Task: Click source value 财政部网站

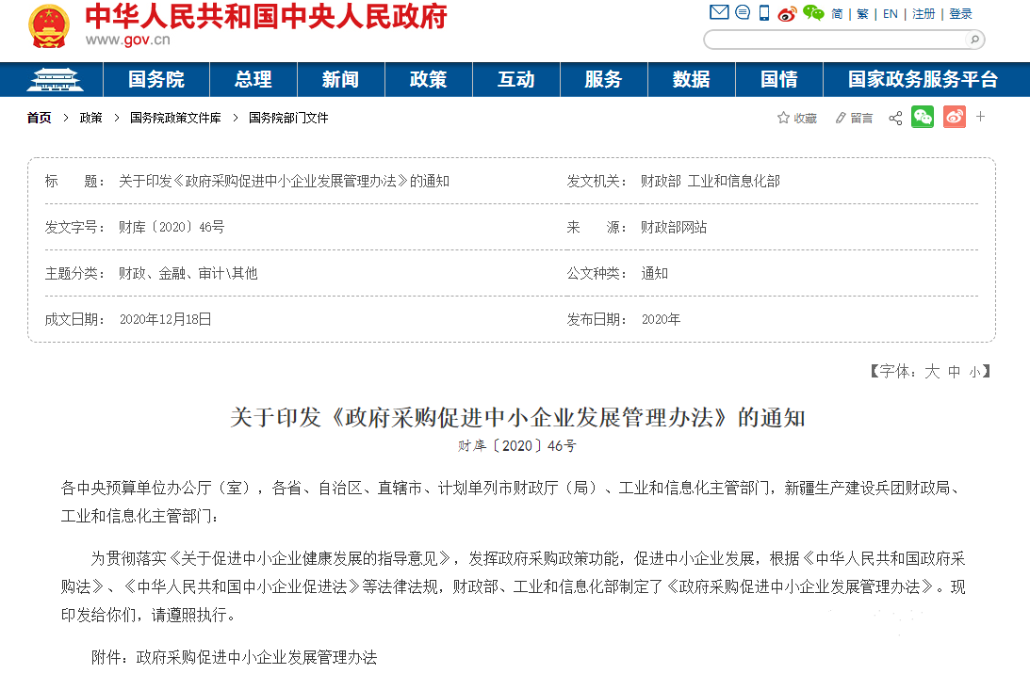Action: (x=674, y=227)
